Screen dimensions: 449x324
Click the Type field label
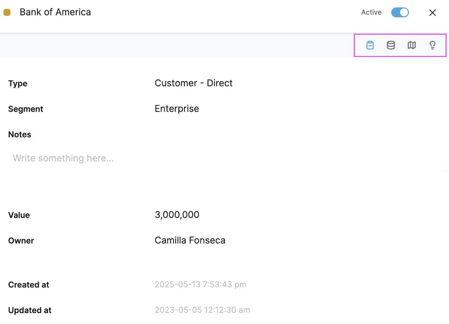point(18,83)
